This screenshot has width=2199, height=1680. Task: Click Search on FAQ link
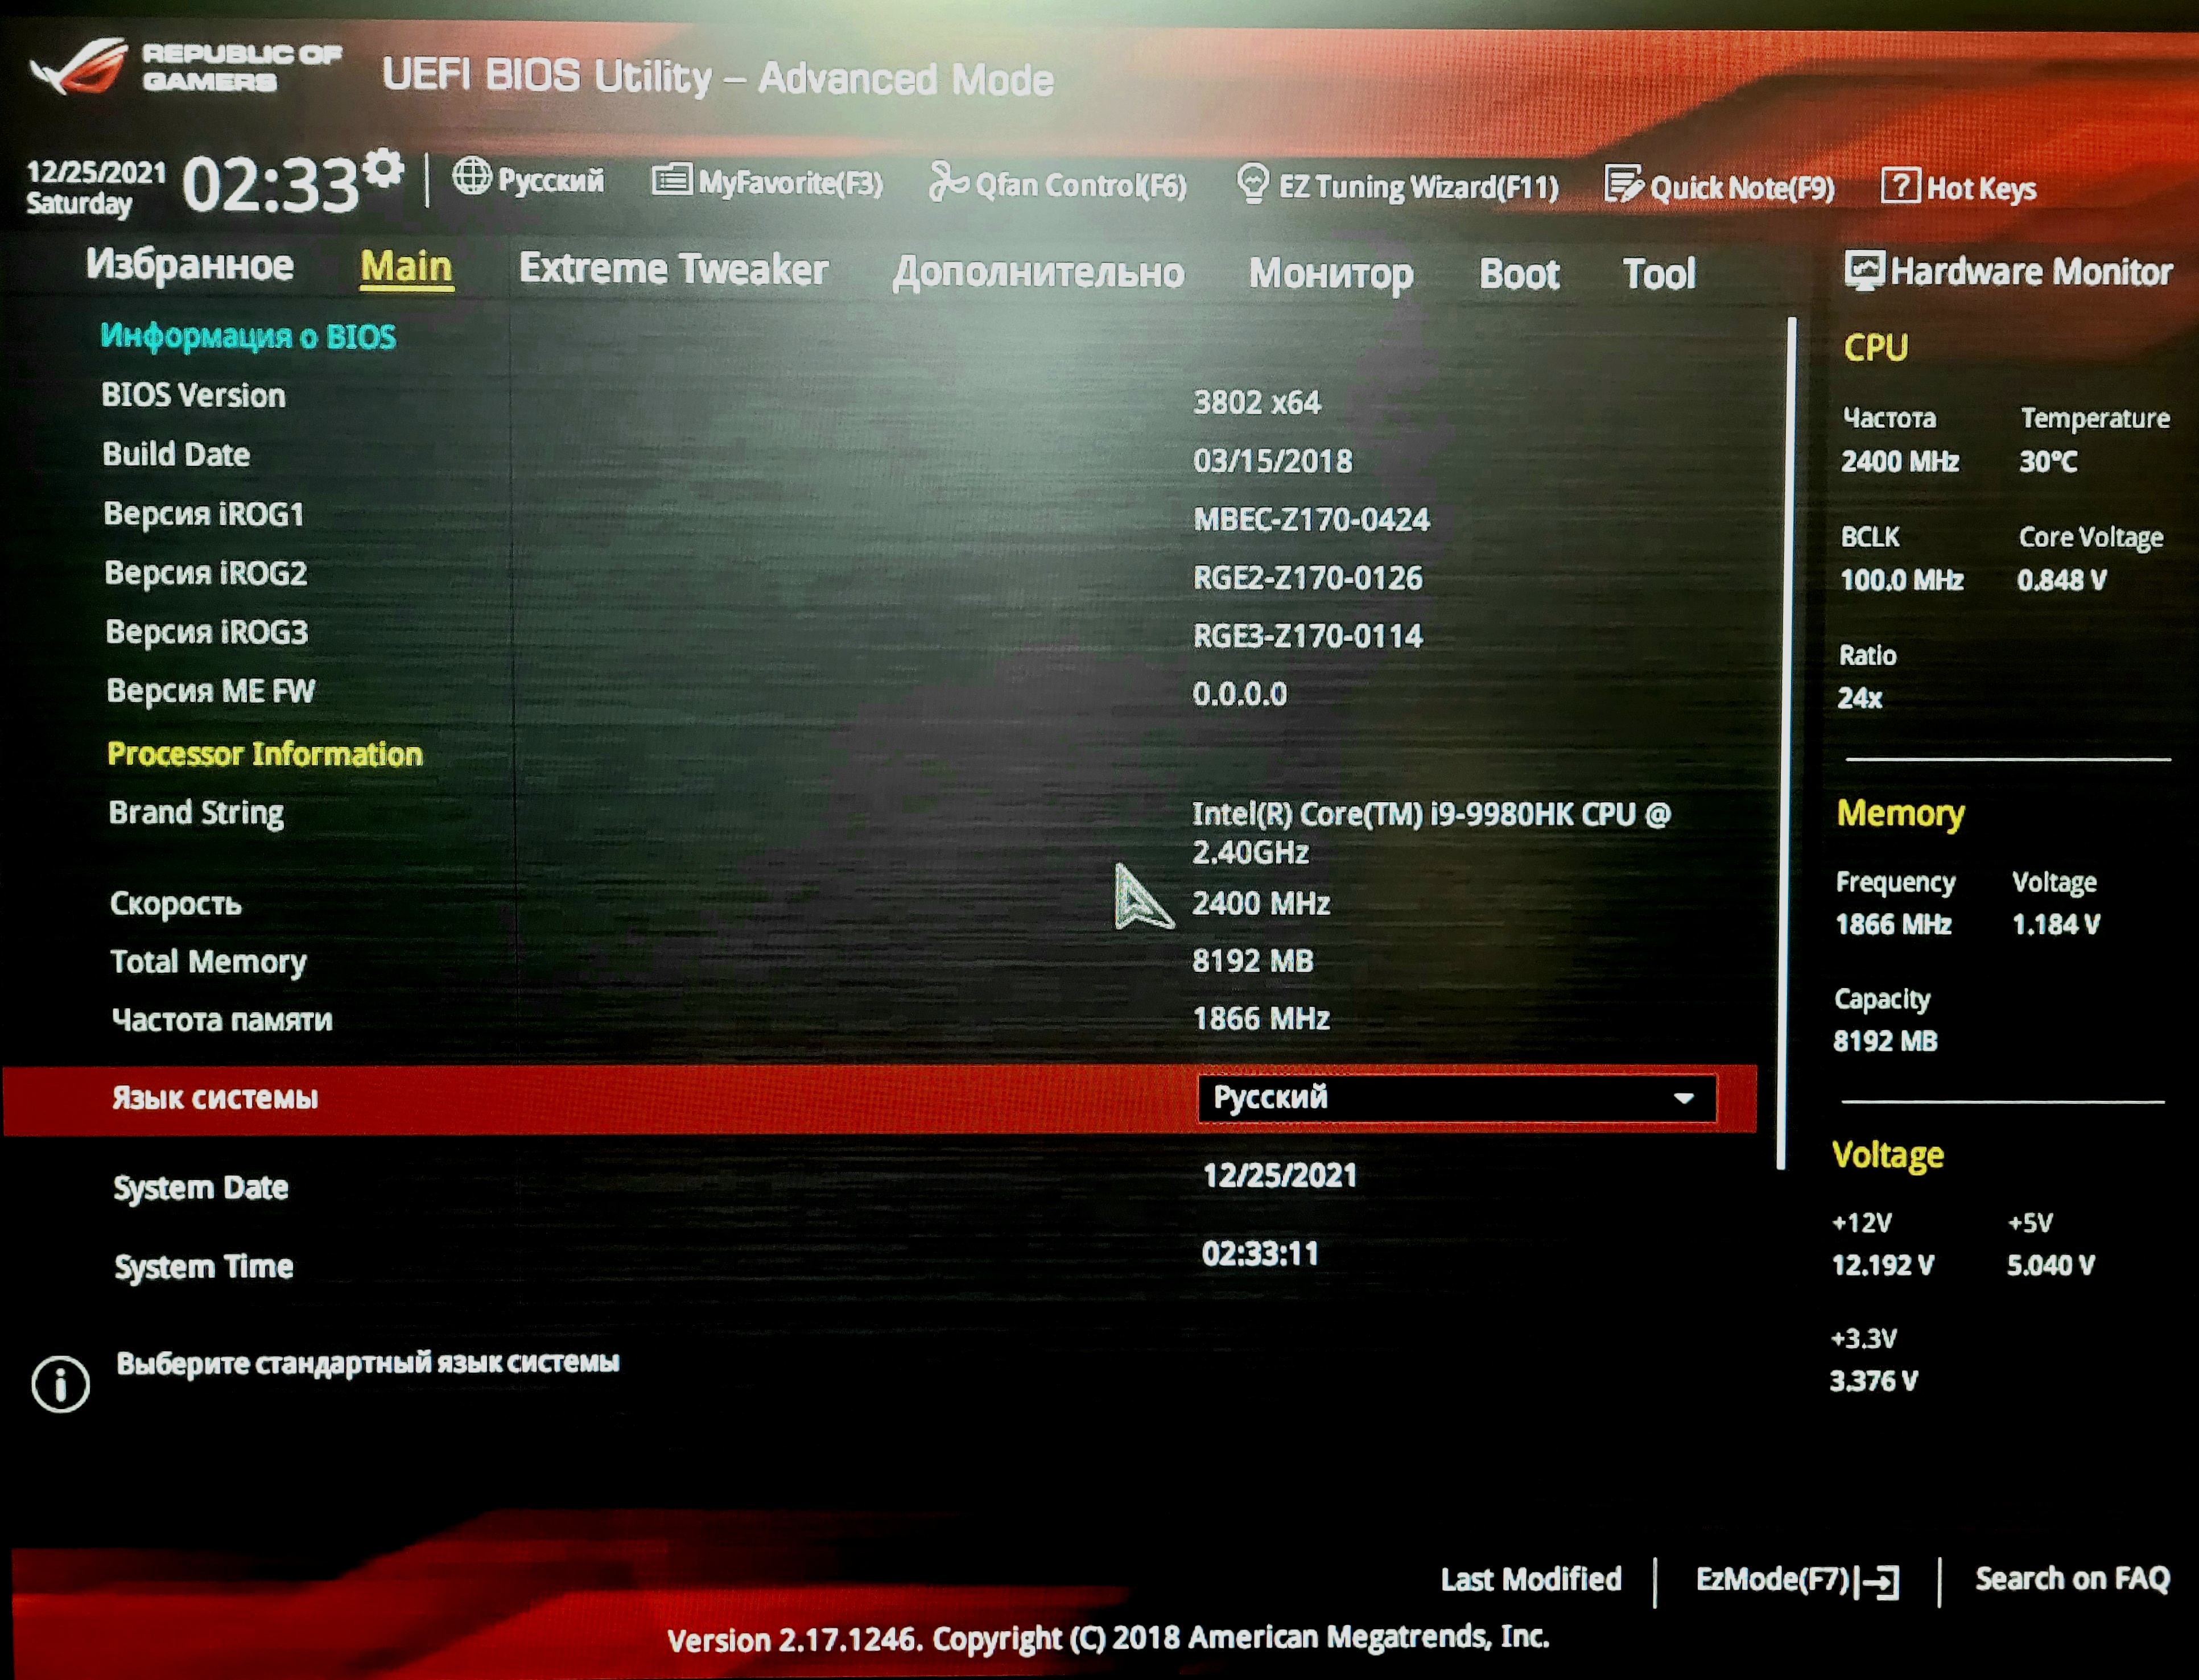pyautogui.click(x=2071, y=1578)
